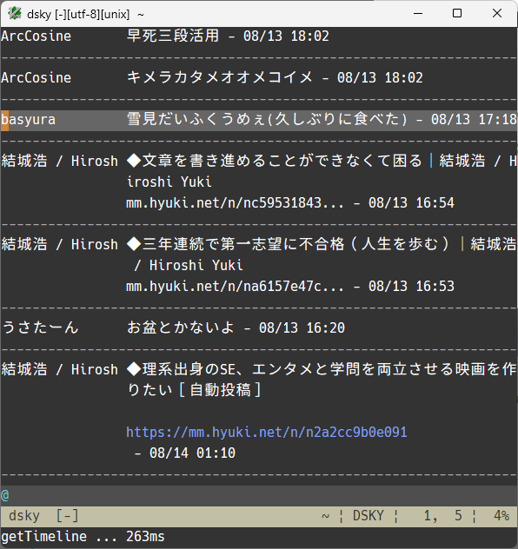Click the timestamp 08/14 01:10
This screenshot has height=549, width=518.
tap(192, 453)
